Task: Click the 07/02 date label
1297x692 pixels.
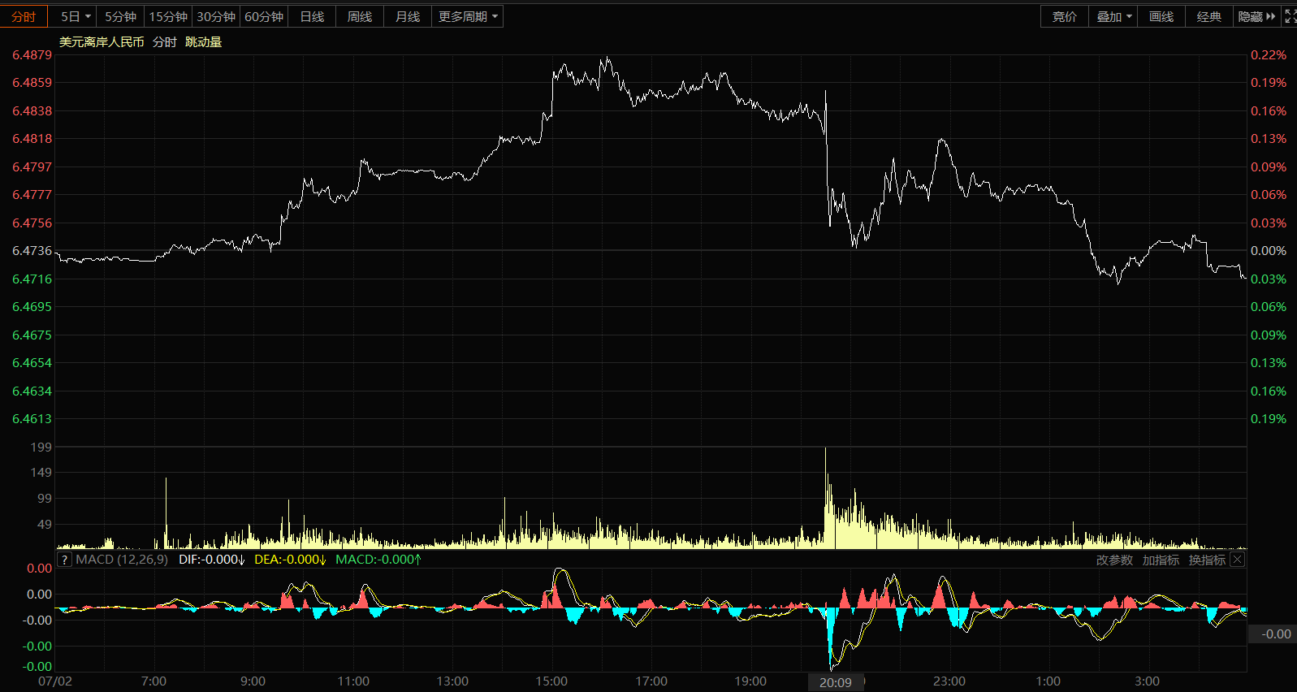Action: click(x=55, y=681)
